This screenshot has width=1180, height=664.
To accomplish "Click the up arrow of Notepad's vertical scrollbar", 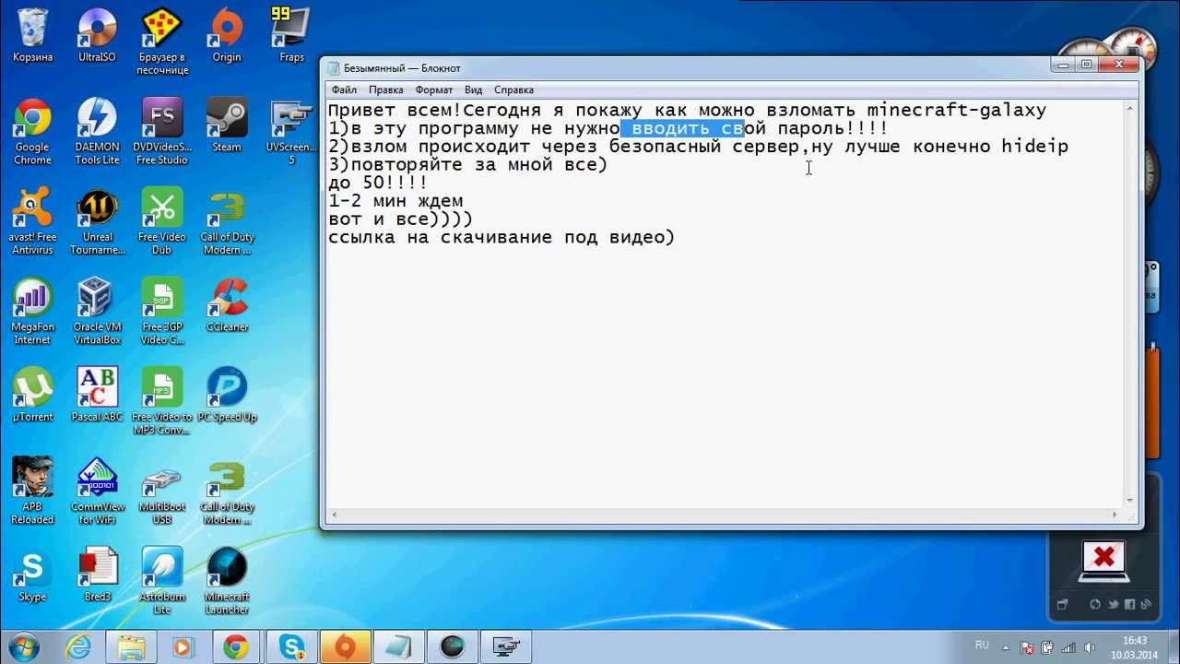I will [x=1130, y=109].
